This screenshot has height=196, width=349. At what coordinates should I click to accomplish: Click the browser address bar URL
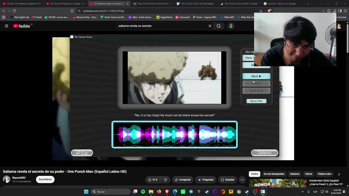click(x=103, y=11)
